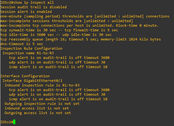Click 'Inspection name R1-to-R3' line

[x=28, y=53]
